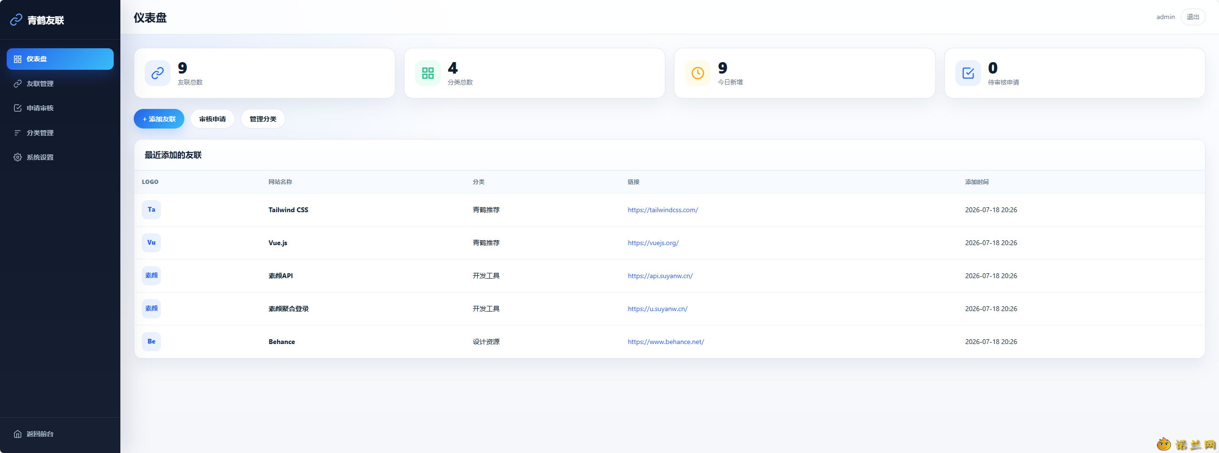
Task: Click the orange 今日新增 clock icon
Action: pyautogui.click(x=698, y=73)
